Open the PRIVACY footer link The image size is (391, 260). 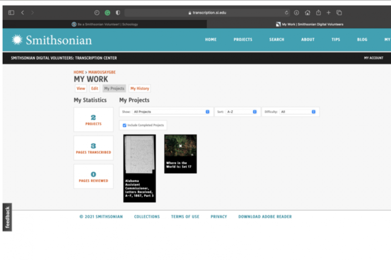click(x=219, y=217)
